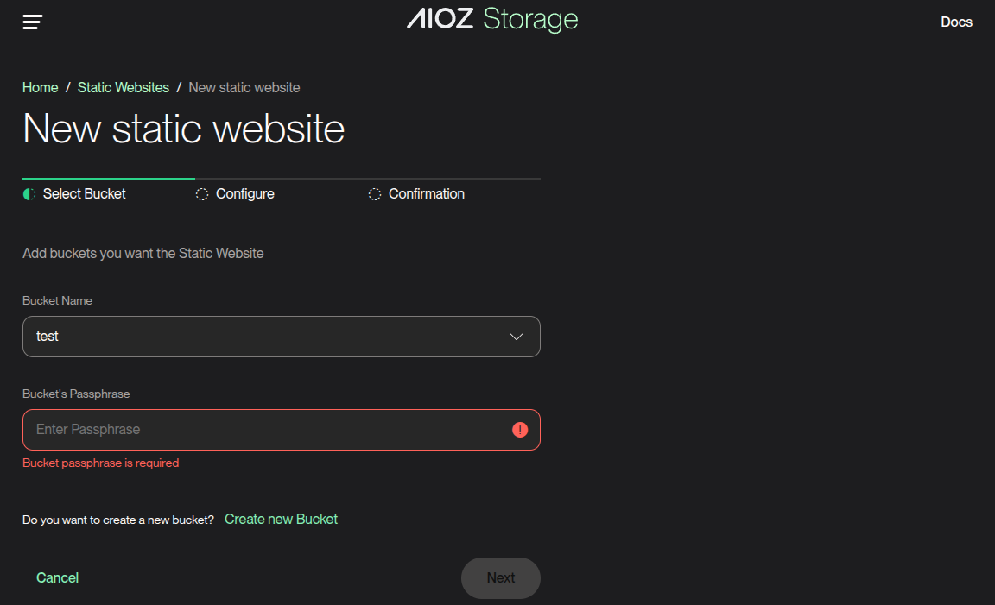Jump to the Confirmation step label
The image size is (995, 605).
click(427, 194)
